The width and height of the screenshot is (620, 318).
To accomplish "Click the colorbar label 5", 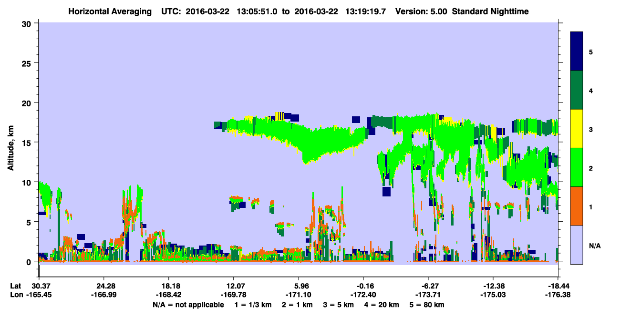I will [x=591, y=51].
